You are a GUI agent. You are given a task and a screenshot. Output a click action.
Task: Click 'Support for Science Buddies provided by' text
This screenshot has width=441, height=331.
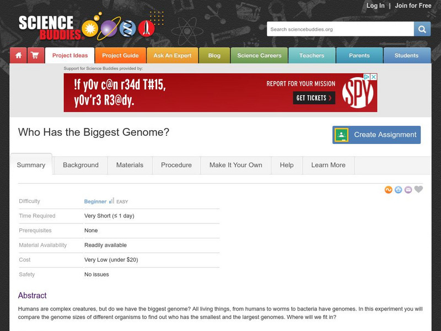coord(103,68)
